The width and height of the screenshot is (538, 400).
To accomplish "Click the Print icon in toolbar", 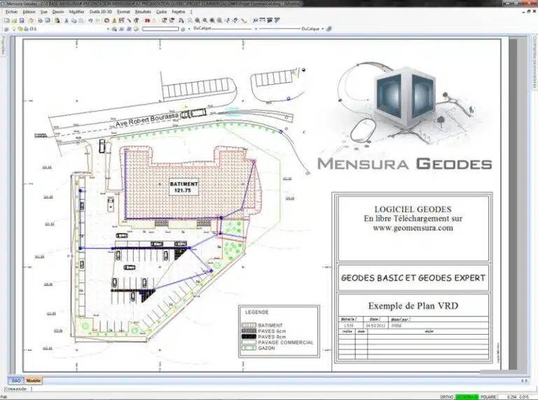I will click(40, 21).
